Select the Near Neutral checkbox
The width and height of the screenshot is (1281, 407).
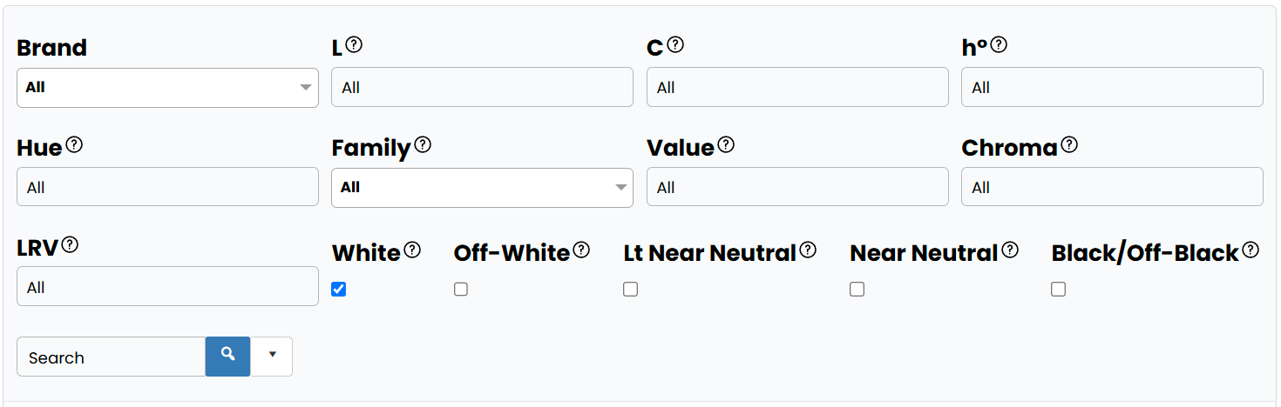coord(857,290)
